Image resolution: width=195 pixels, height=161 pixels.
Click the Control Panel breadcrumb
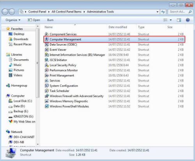tap(37, 12)
